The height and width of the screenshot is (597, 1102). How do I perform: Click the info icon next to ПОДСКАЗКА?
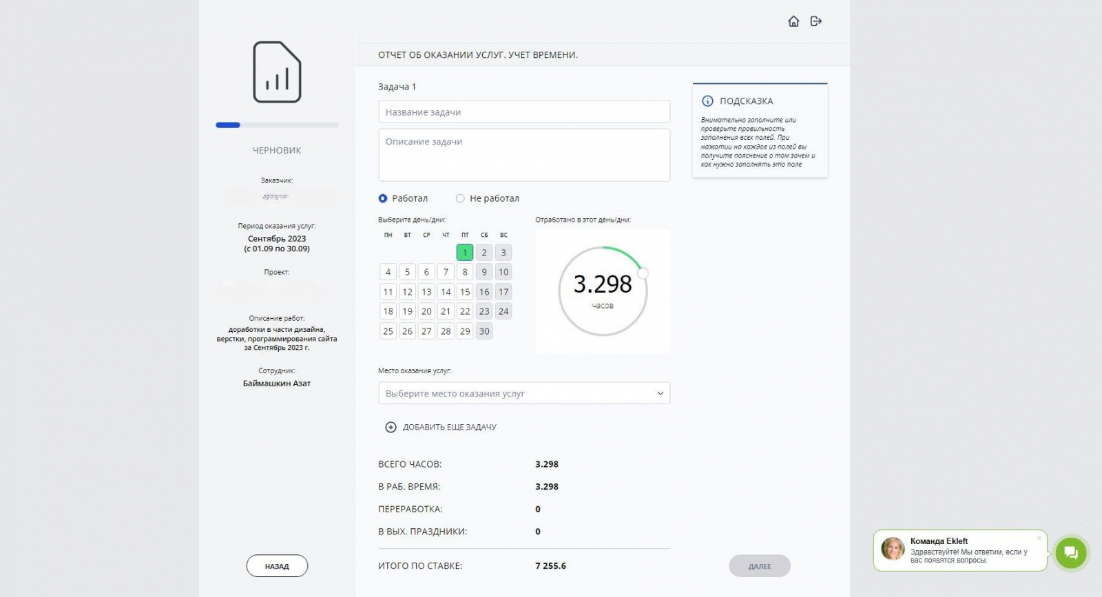(707, 101)
